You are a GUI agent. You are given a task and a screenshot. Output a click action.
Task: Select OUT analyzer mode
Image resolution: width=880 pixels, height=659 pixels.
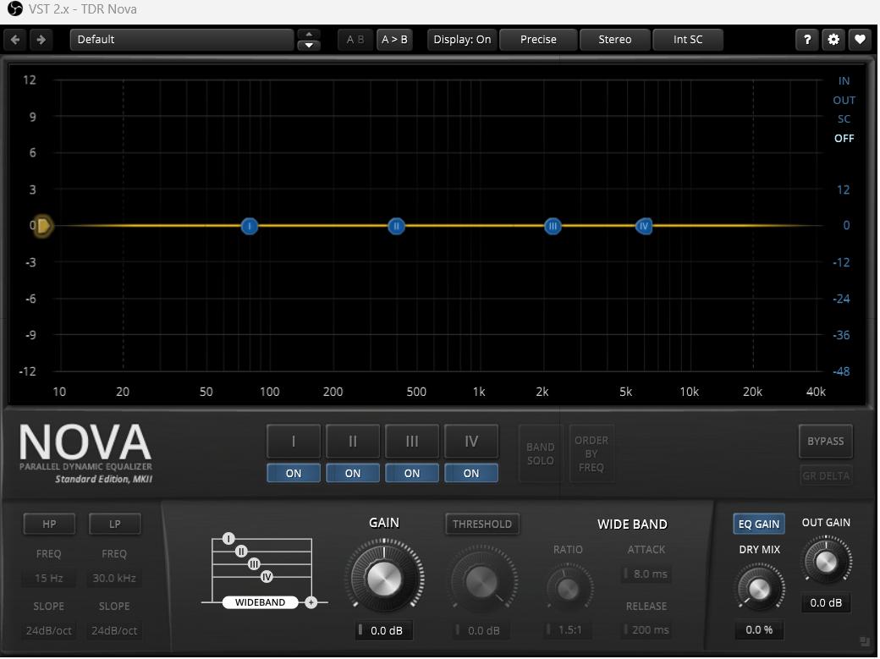tap(844, 100)
